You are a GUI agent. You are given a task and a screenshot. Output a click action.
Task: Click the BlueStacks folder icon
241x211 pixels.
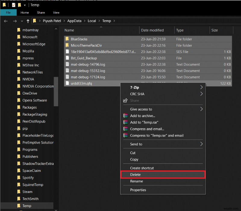click(x=67, y=39)
